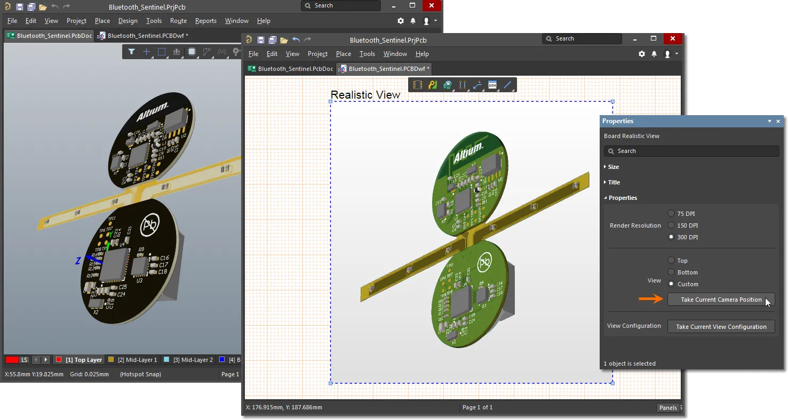Select the [2] Mid-Layer 1 tab
The width and height of the screenshot is (788, 420).
[133, 360]
